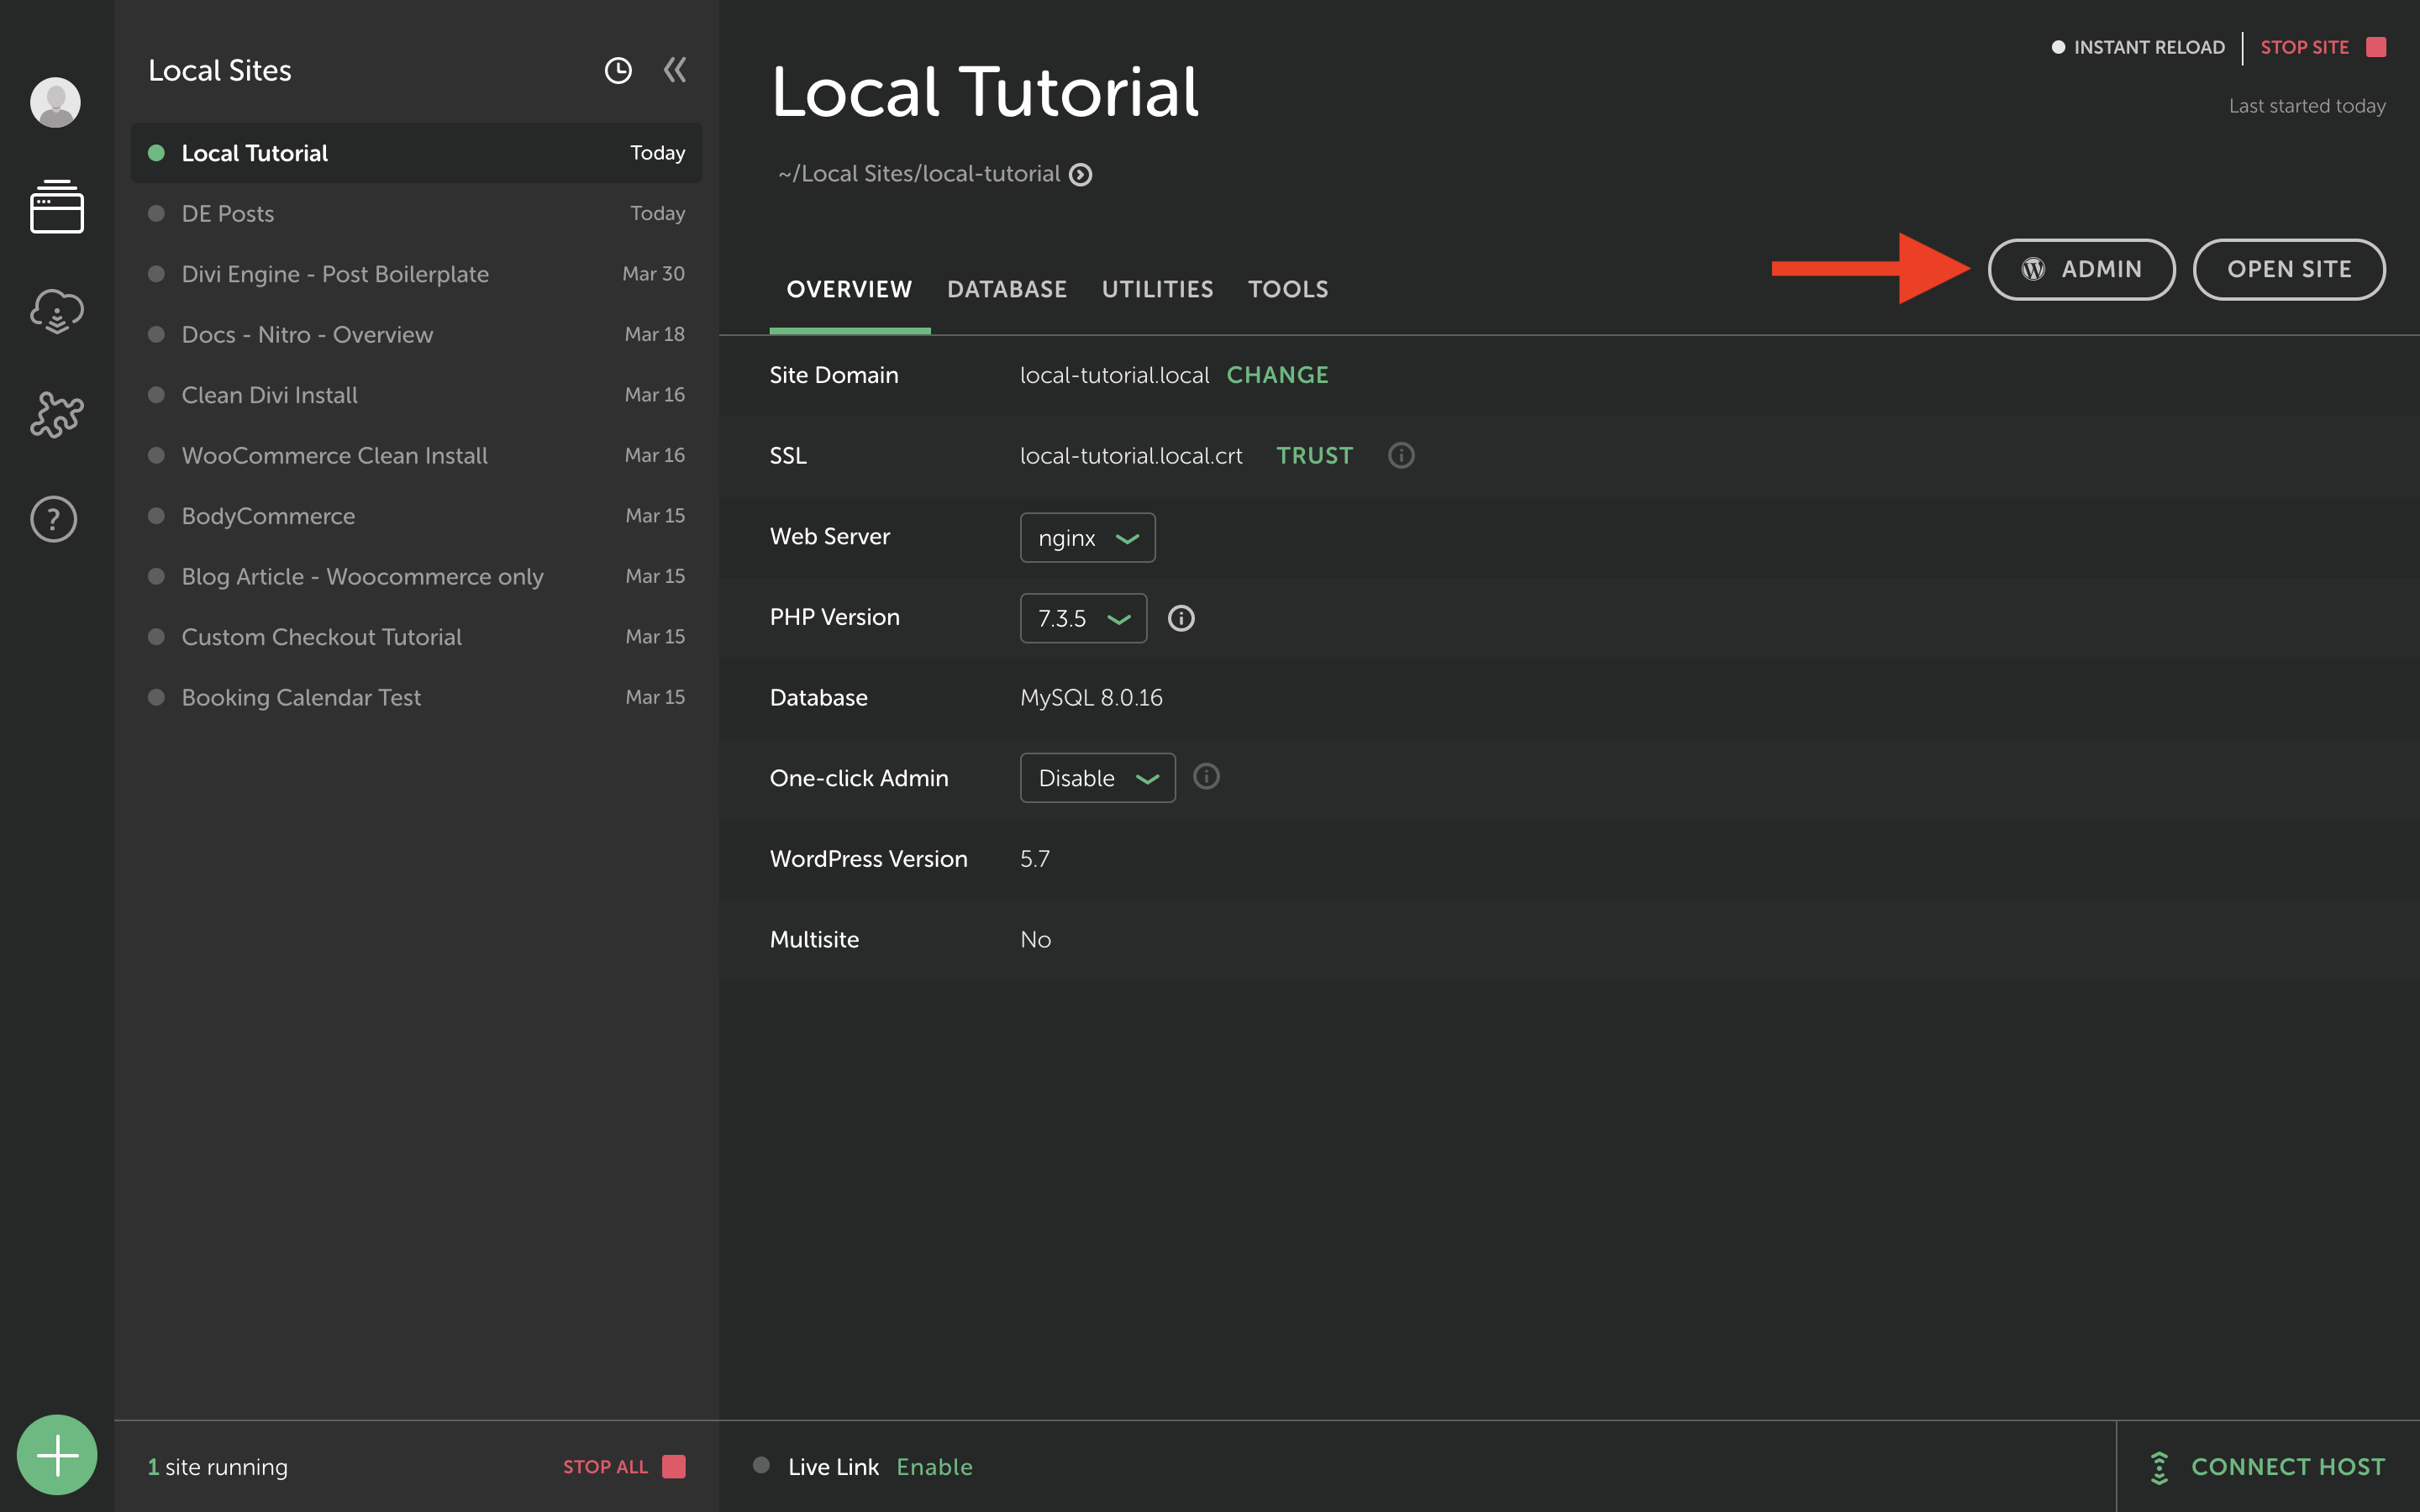Image resolution: width=2420 pixels, height=1512 pixels.
Task: Click Trust for the SSL certificate
Action: 1314,456
